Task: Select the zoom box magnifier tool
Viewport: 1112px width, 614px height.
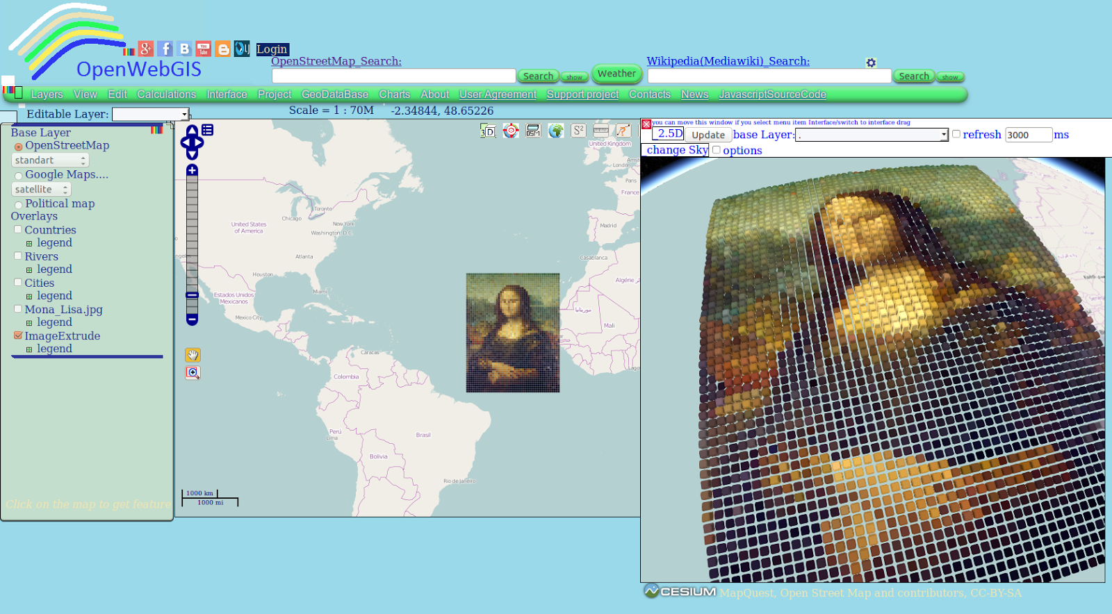Action: tap(193, 373)
